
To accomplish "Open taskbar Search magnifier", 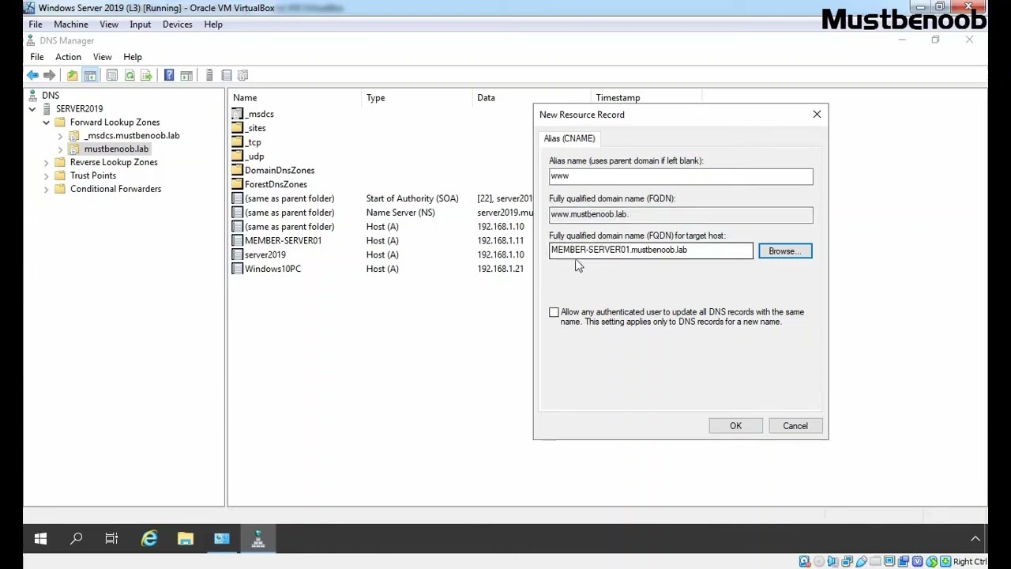I will 77,539.
